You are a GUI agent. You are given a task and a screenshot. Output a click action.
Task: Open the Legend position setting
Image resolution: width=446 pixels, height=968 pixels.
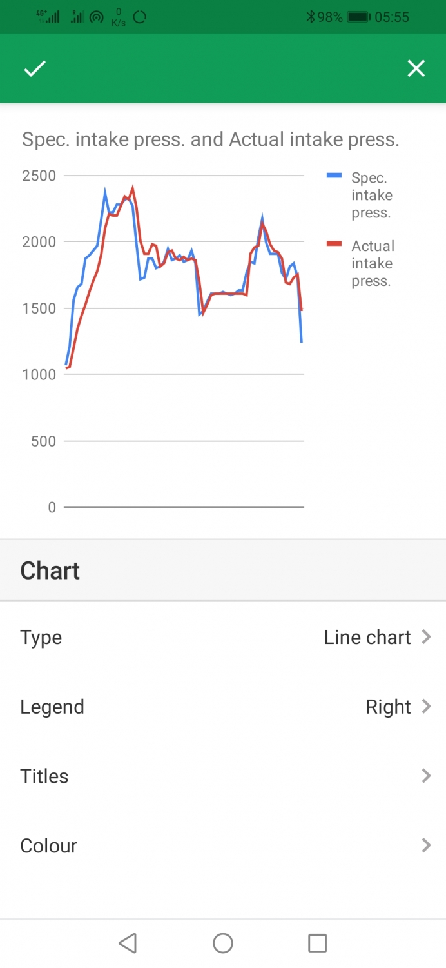click(x=223, y=707)
